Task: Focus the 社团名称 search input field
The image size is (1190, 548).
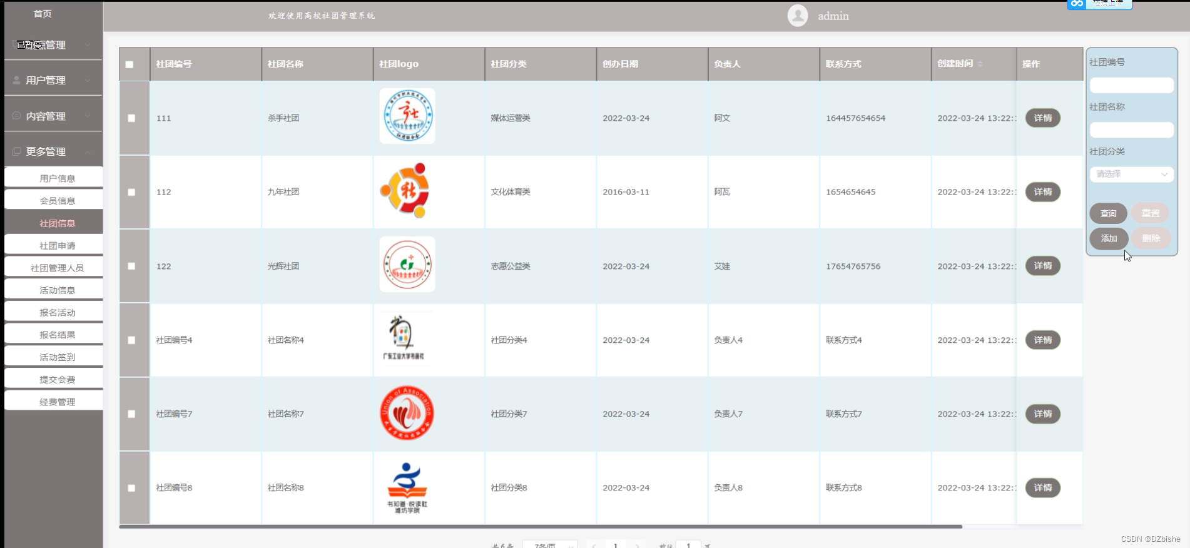Action: pos(1131,129)
